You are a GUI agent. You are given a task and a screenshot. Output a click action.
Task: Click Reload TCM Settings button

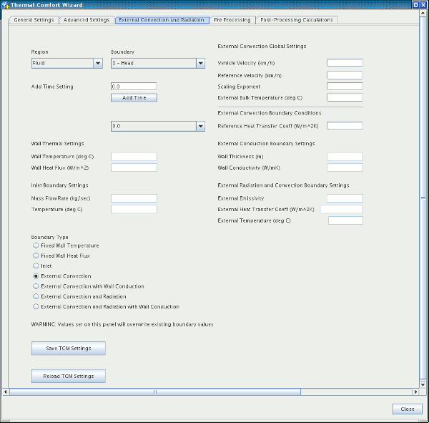[x=69, y=376]
